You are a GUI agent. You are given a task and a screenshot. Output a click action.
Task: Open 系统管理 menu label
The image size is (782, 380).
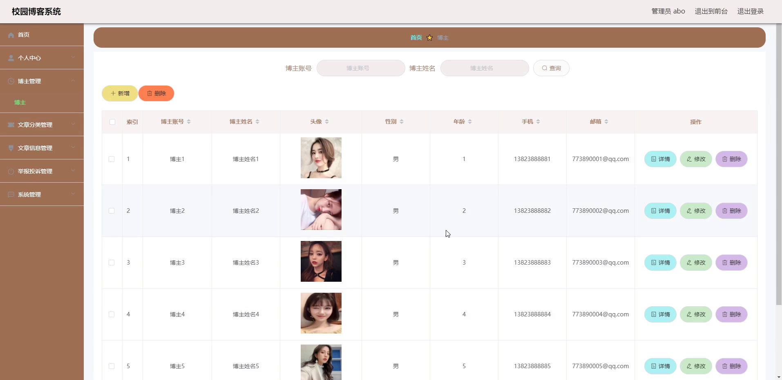pyautogui.click(x=29, y=194)
